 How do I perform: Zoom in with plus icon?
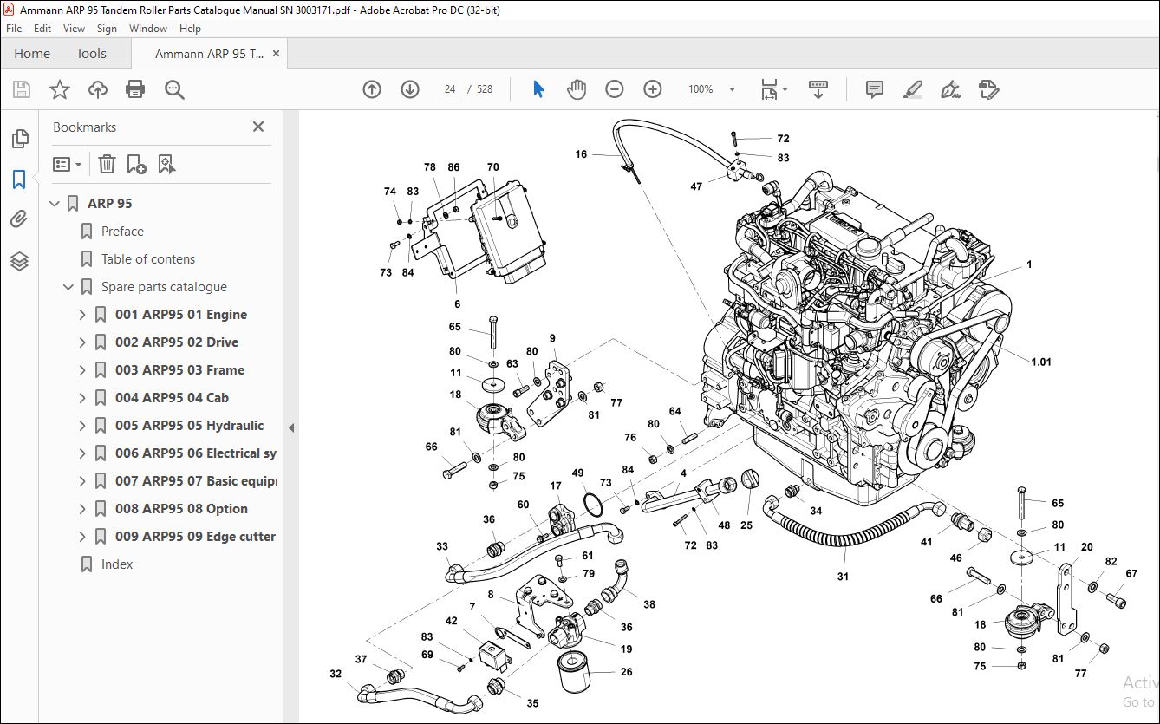point(653,89)
